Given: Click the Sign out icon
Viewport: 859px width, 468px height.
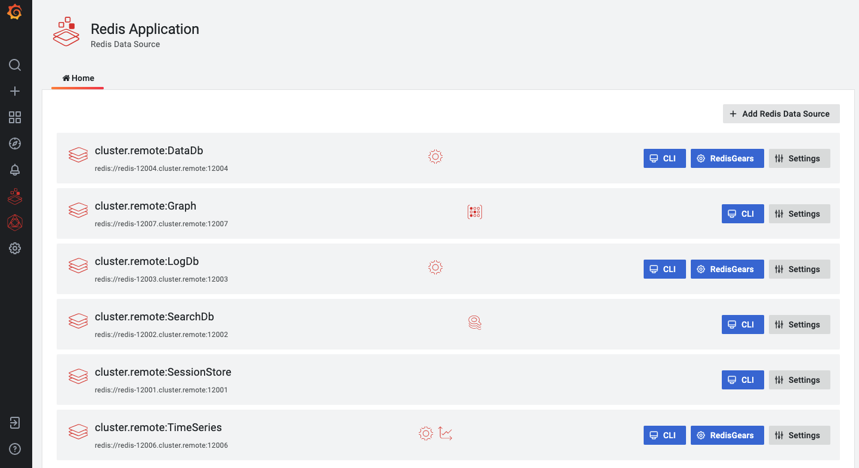Looking at the screenshot, I should click(15, 422).
